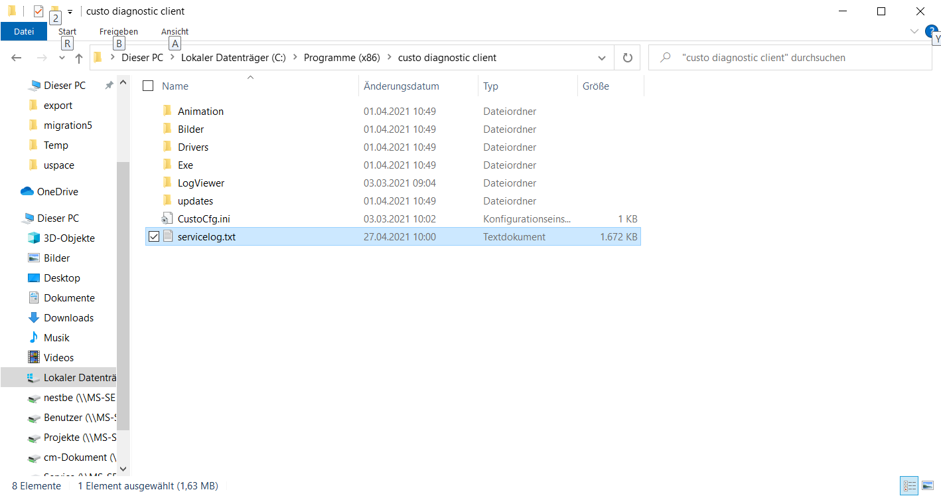Go up one folder level
This screenshot has height=496, width=941.
click(79, 58)
